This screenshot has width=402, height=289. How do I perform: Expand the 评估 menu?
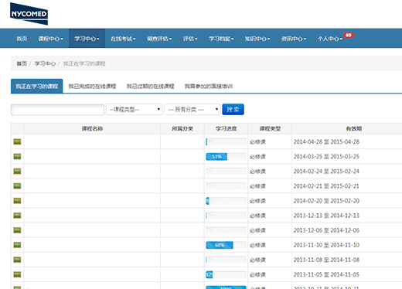coord(190,39)
